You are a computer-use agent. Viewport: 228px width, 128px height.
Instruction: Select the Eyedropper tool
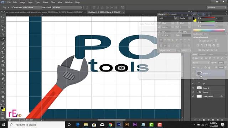click(x=3, y=39)
